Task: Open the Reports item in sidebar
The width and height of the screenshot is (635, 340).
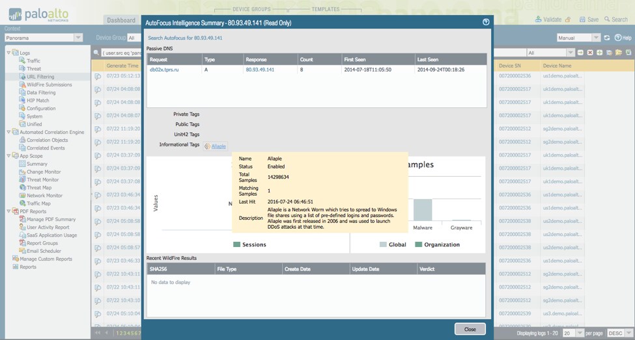Action: pyautogui.click(x=28, y=267)
